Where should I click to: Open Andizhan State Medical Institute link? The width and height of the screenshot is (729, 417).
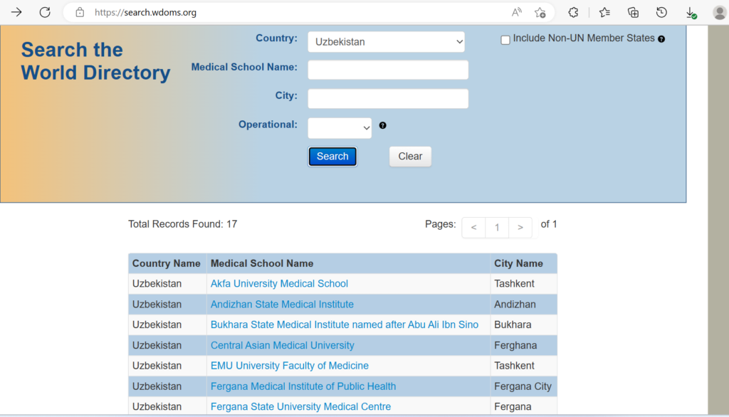click(282, 305)
